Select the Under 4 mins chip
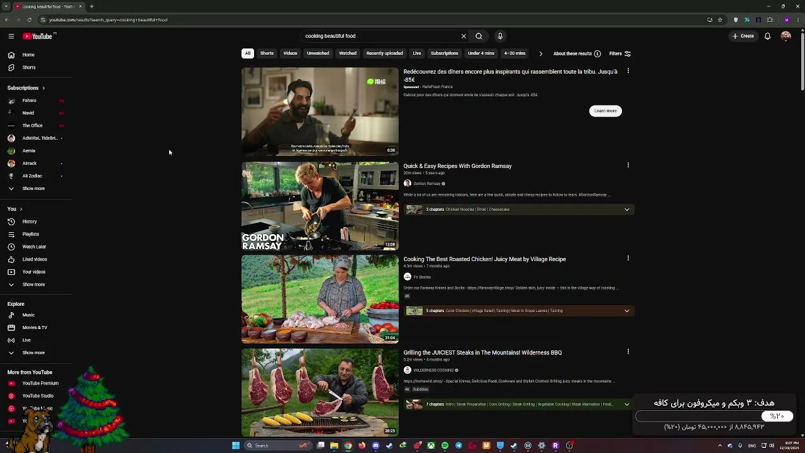The width and height of the screenshot is (805, 453). [x=481, y=53]
